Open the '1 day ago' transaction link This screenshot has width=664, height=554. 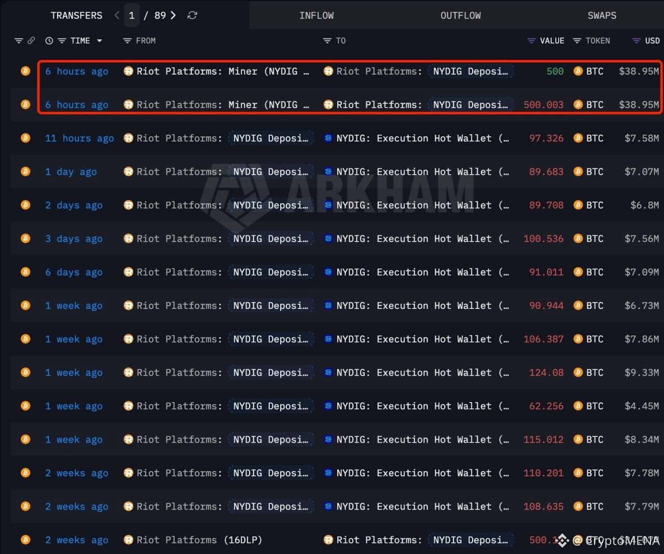point(71,172)
